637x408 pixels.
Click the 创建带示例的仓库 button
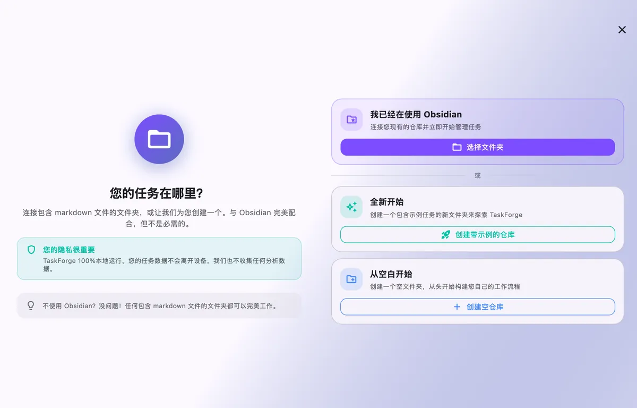point(477,234)
